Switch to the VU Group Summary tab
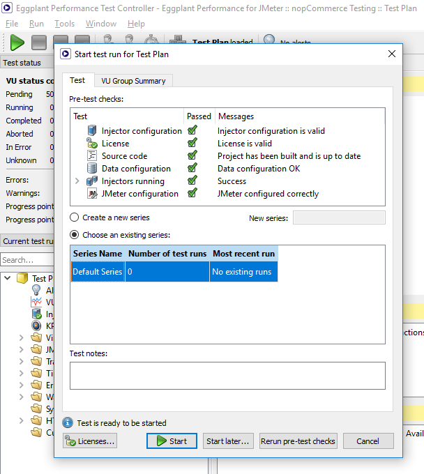The width and height of the screenshot is (424, 474). pyautogui.click(x=133, y=81)
